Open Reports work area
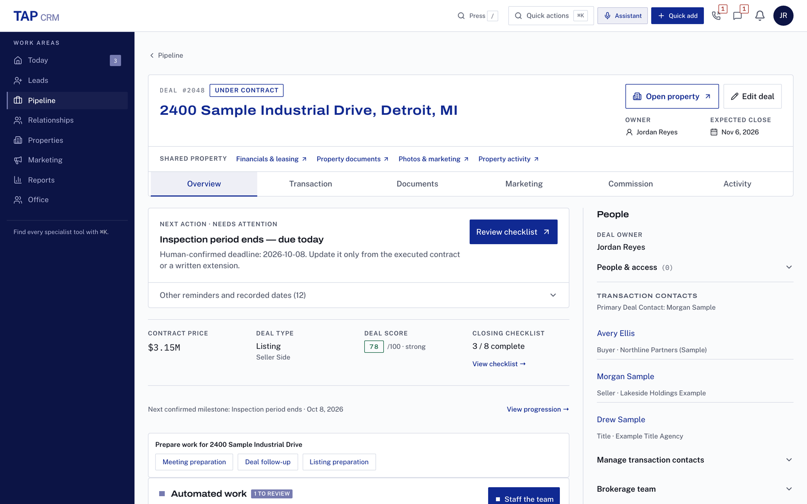This screenshot has height=504, width=807. (x=67, y=180)
